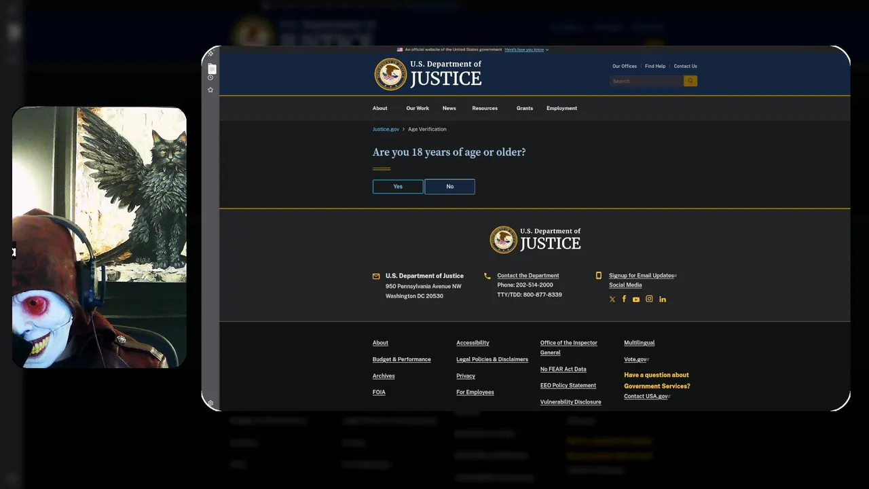
Task: Click the sparkle icon in the browser sidebar
Action: tap(210, 54)
